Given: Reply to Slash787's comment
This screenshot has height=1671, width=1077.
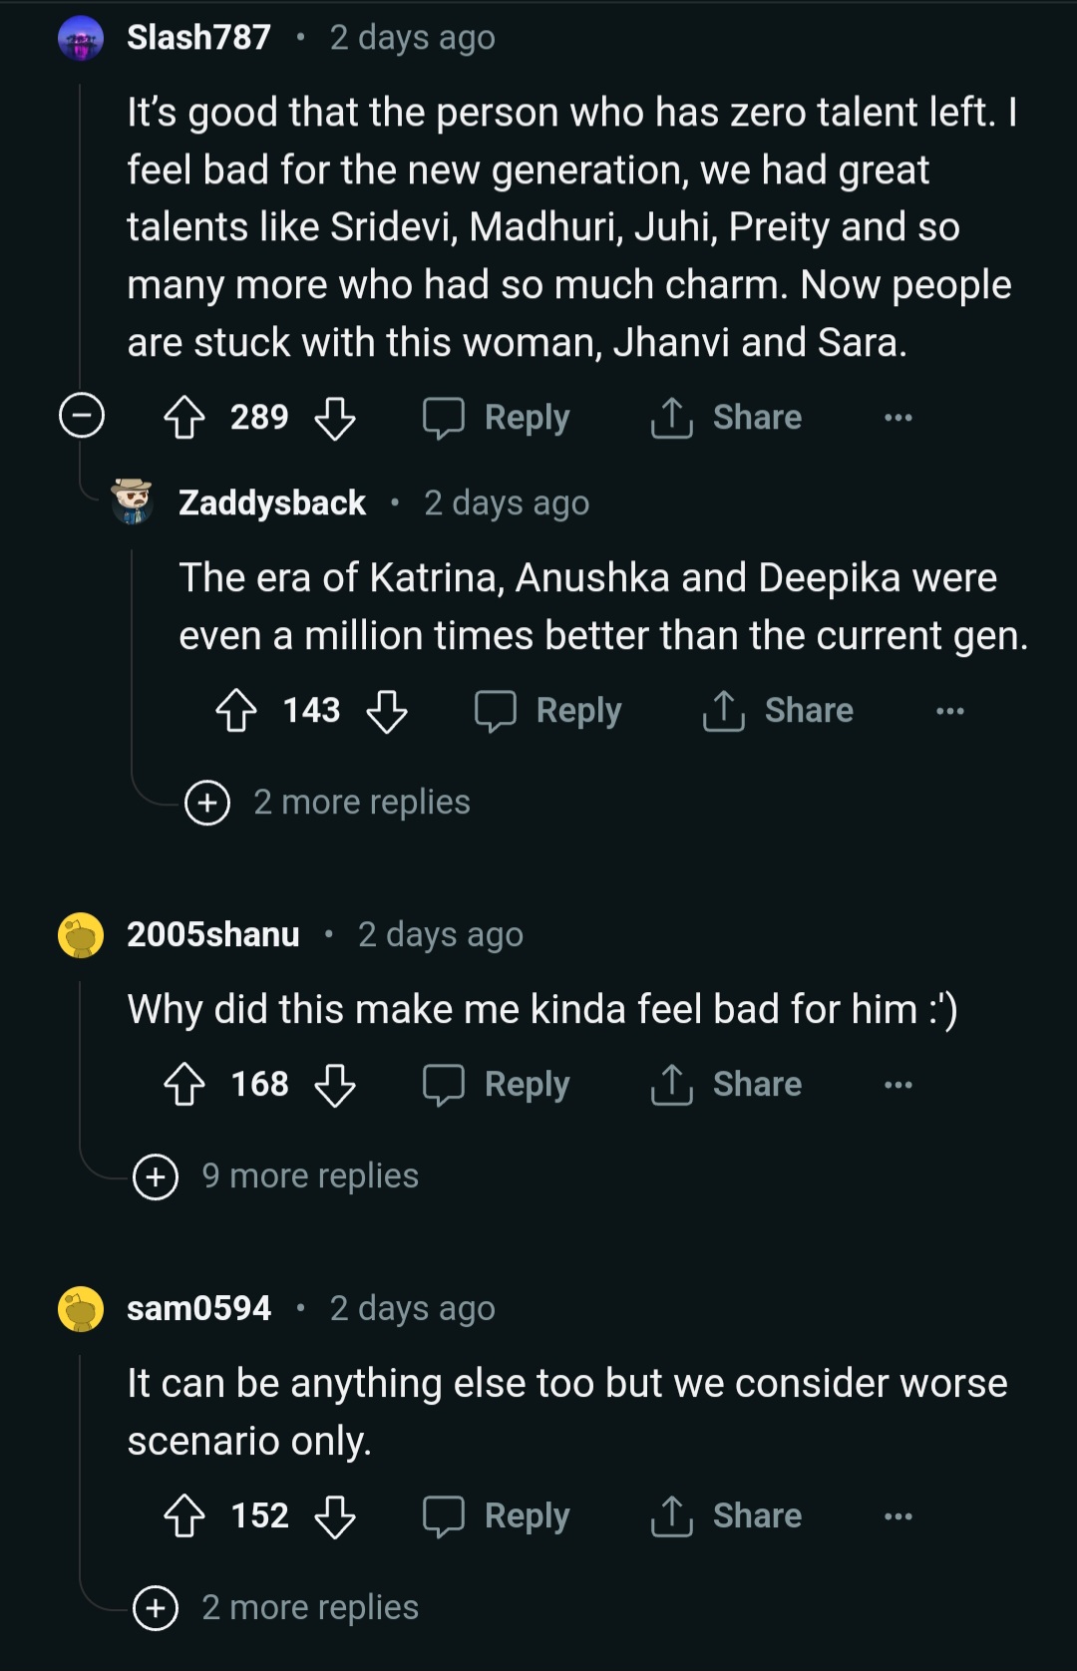Looking at the screenshot, I should (498, 418).
